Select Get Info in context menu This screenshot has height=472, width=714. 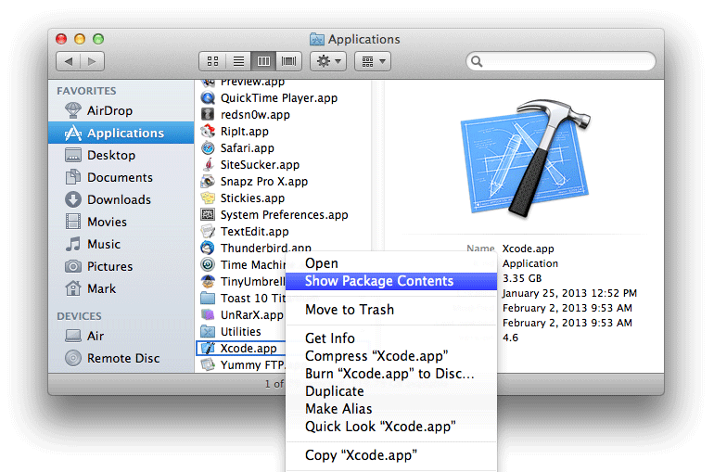coord(330,338)
